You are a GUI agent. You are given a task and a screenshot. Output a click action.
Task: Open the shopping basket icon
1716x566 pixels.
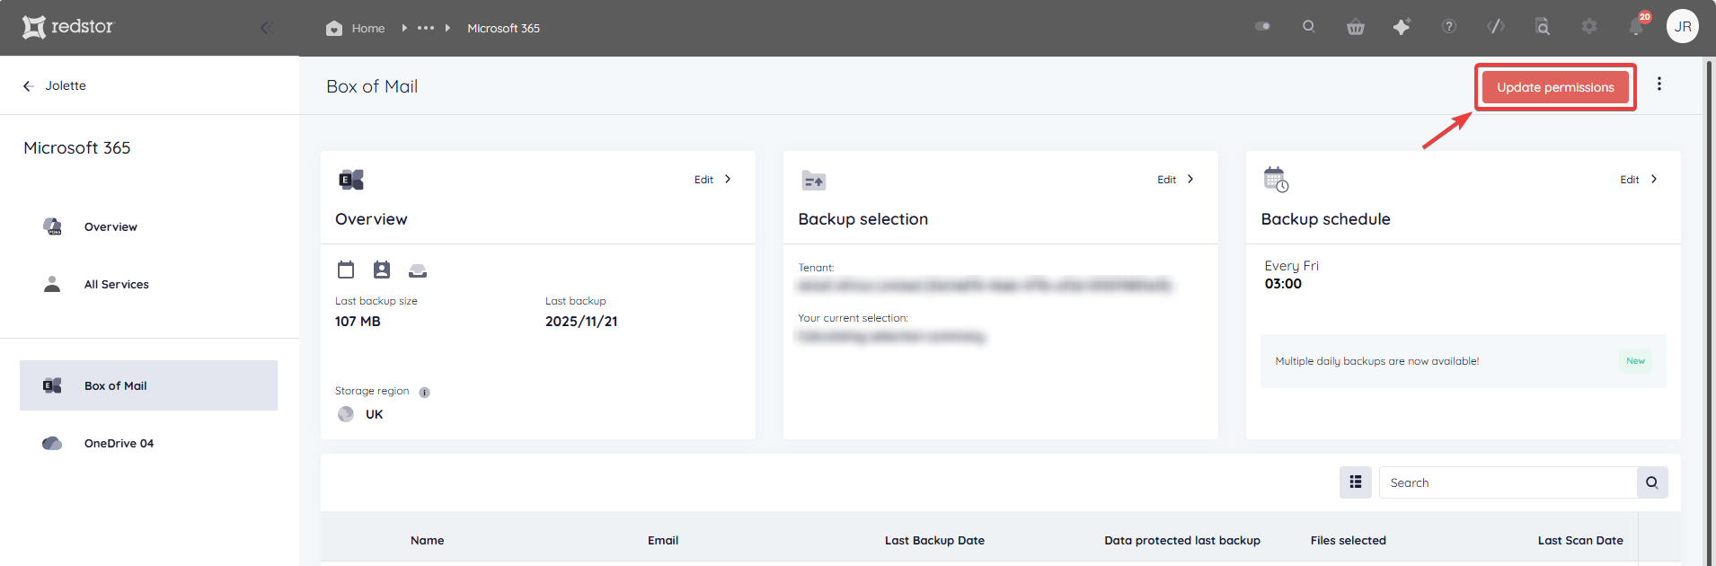pos(1356,27)
